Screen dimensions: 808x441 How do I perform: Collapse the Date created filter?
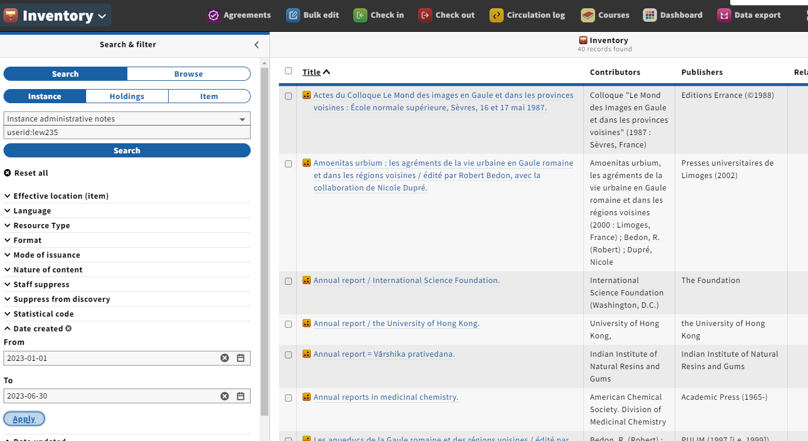pos(34,328)
